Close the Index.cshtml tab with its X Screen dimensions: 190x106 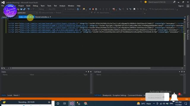click(33, 17)
